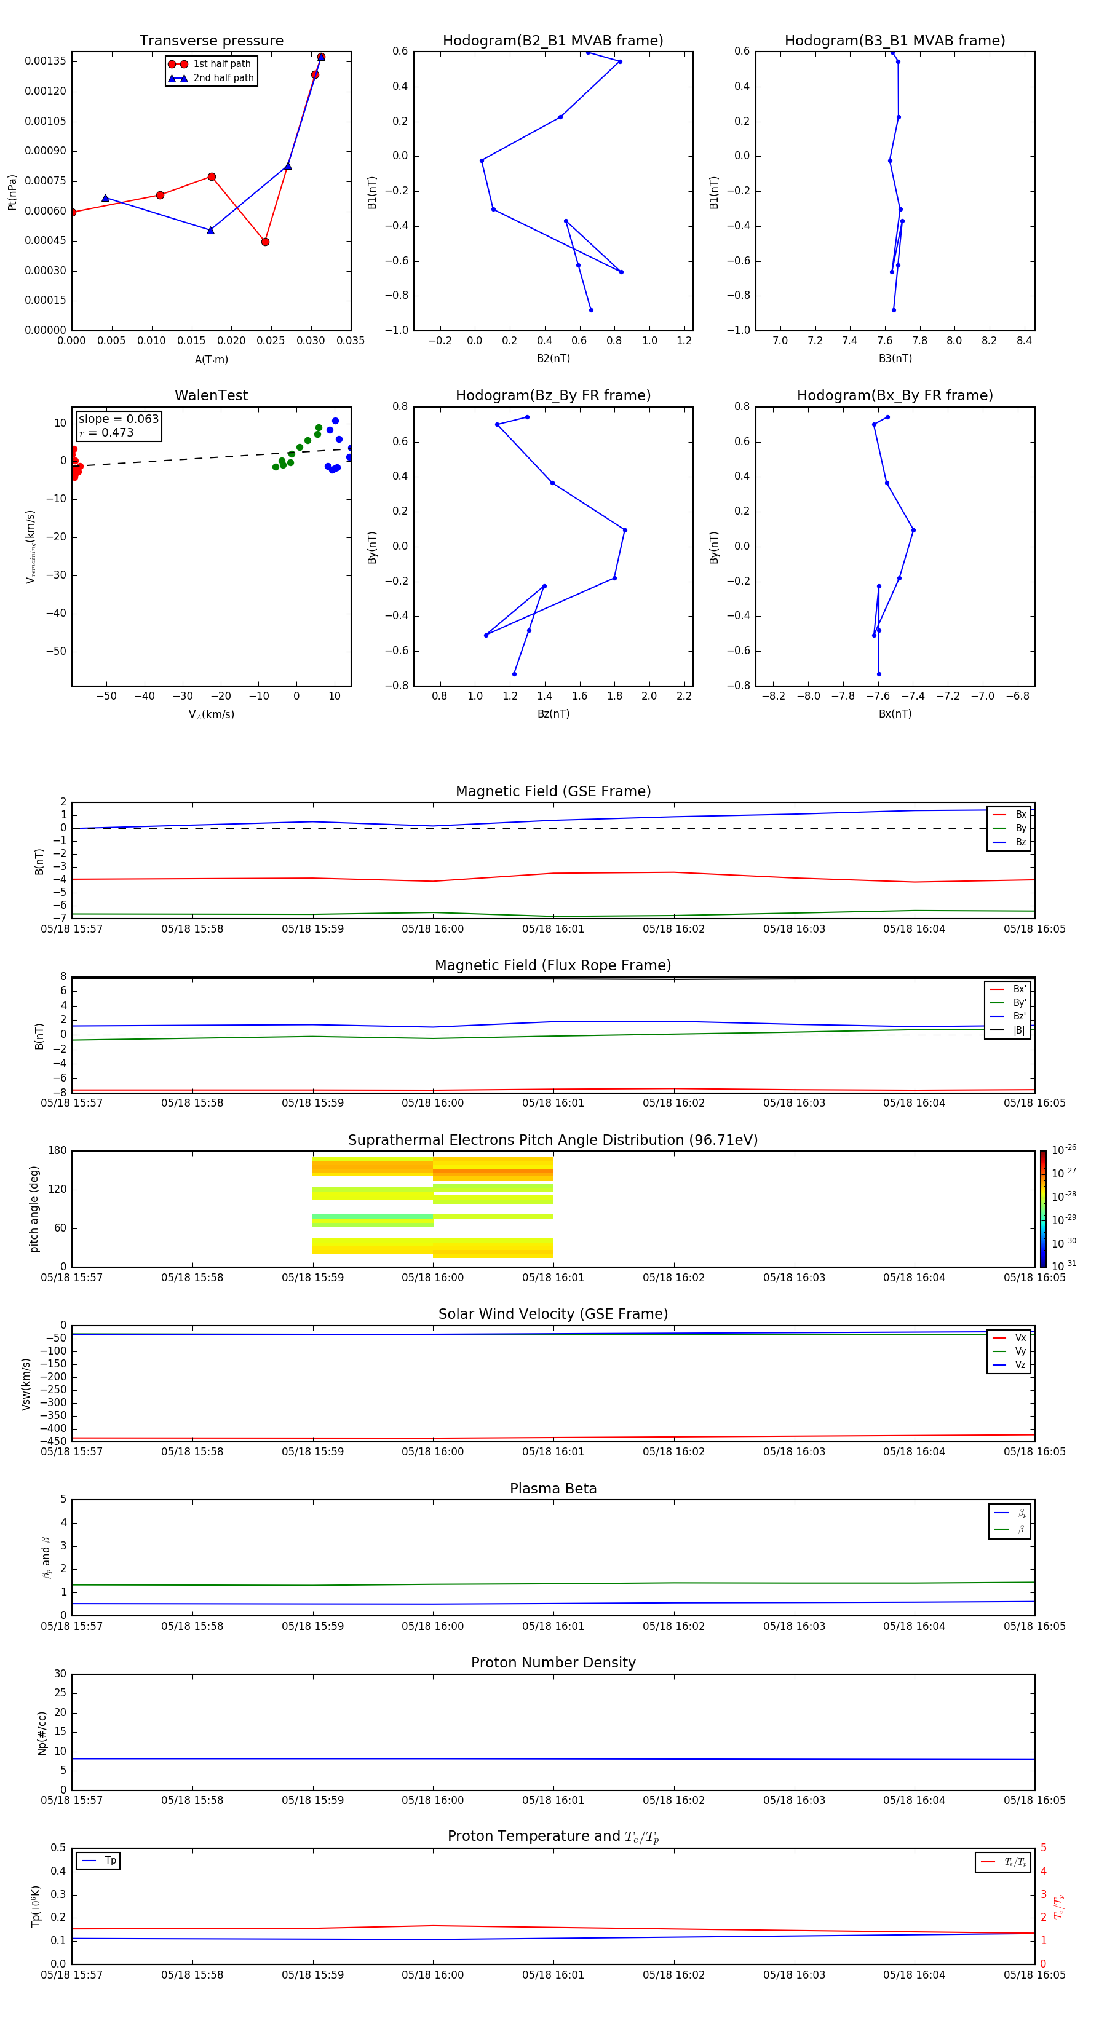Click the 'Transverse pressure' plot title
This screenshot has width=1107, height=2029.
(x=211, y=41)
